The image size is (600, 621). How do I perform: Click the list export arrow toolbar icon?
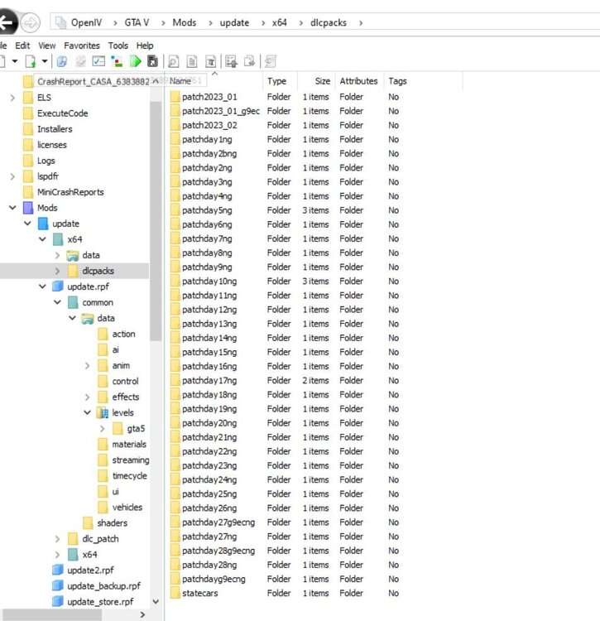coord(231,61)
